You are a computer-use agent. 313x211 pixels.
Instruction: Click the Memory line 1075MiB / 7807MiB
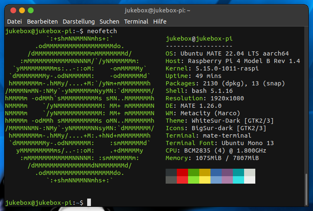pyautogui.click(x=212, y=158)
